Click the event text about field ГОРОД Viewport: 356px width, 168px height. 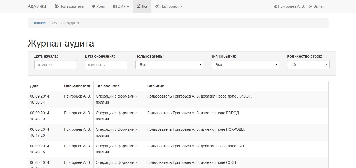[193, 113]
